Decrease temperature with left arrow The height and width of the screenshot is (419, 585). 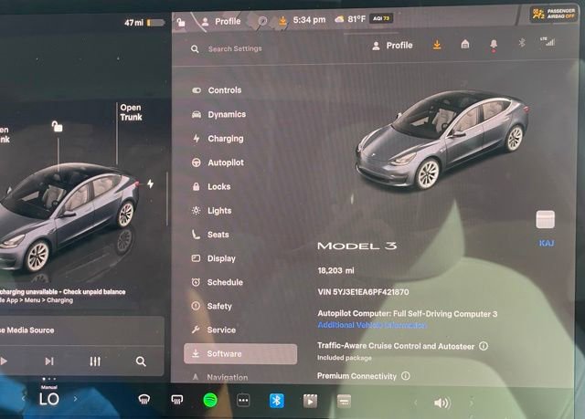23,399
